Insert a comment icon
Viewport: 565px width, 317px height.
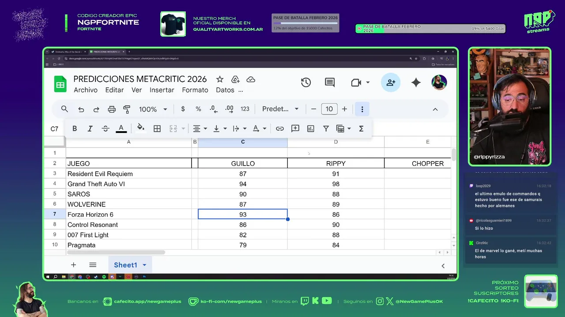point(295,129)
